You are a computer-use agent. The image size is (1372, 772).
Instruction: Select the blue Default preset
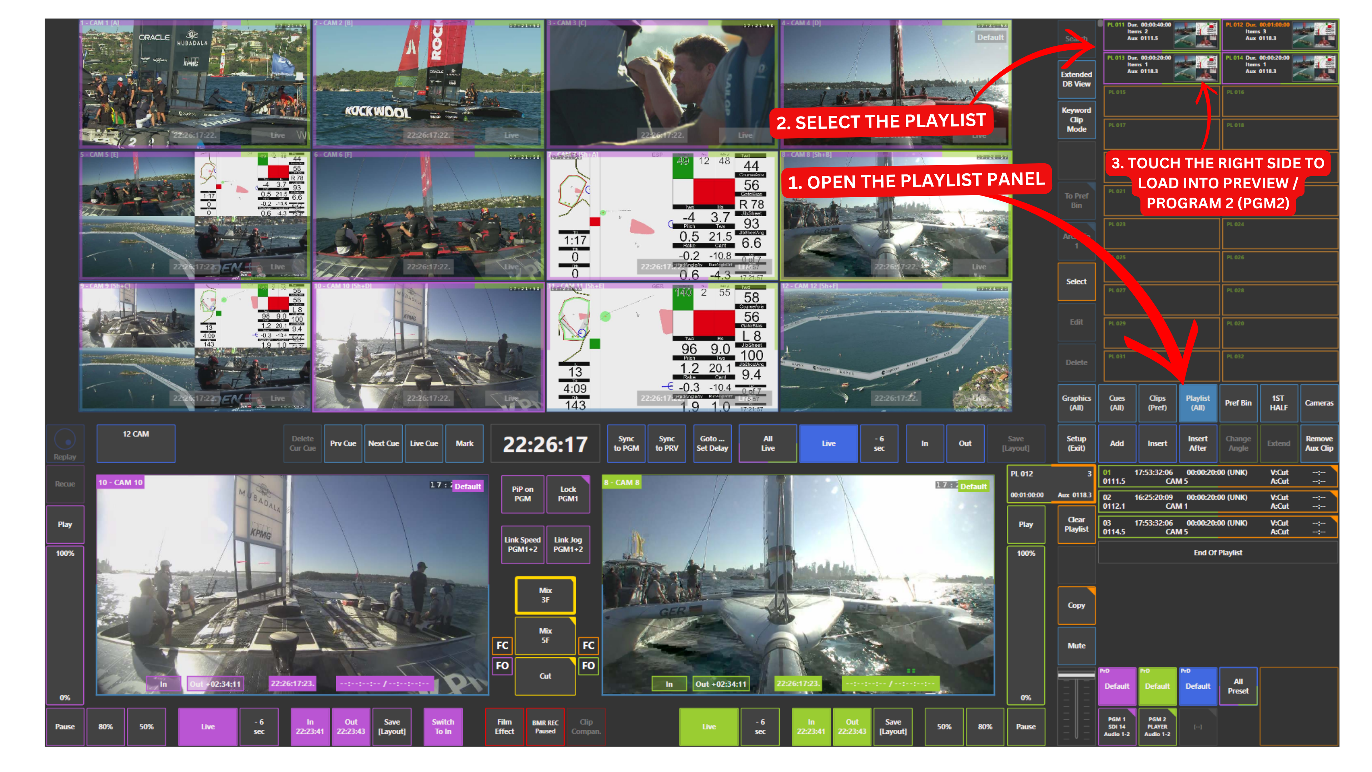[1198, 686]
